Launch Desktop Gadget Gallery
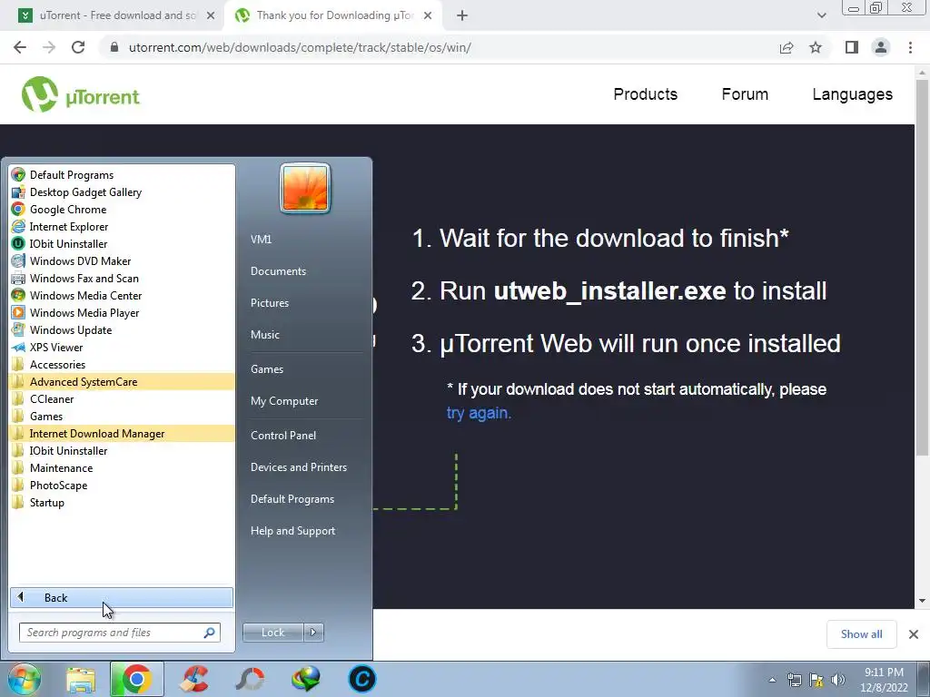 click(x=122, y=192)
